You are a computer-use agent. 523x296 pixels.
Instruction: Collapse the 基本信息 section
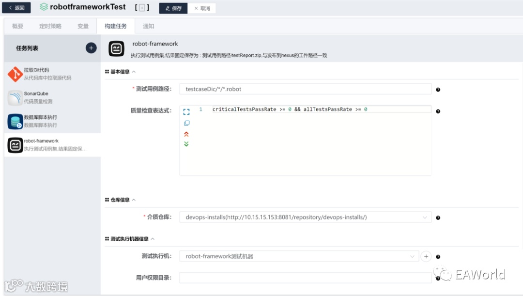point(134,72)
